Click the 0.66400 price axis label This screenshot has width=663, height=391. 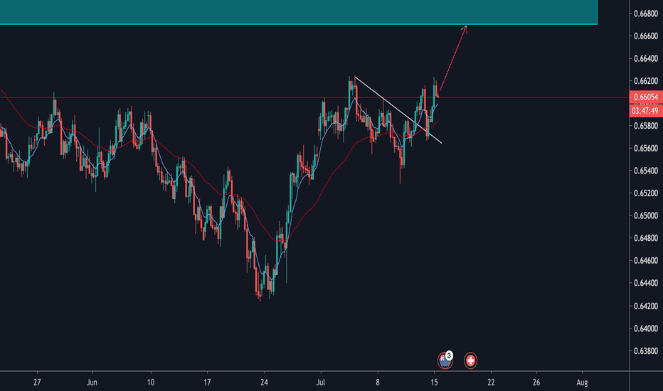click(646, 58)
